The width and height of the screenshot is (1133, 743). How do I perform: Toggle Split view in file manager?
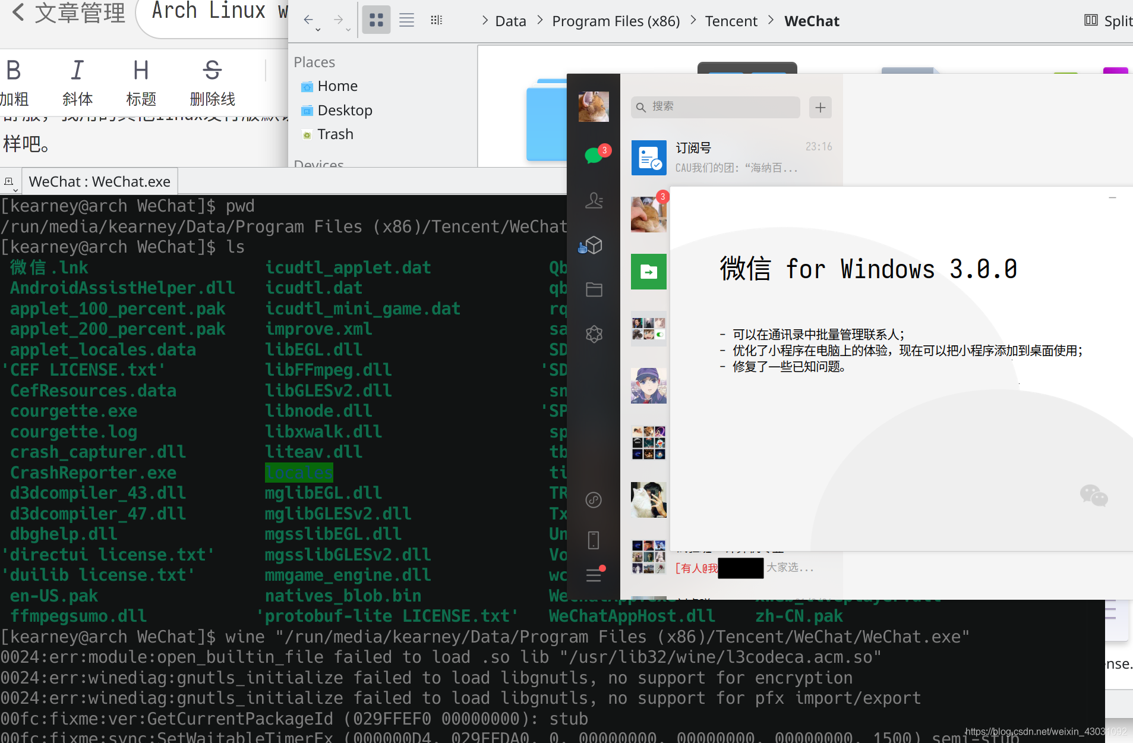[1108, 21]
